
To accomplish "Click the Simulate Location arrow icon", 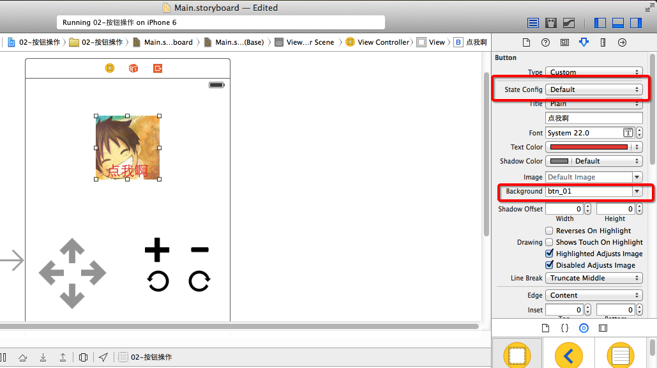I will (x=103, y=357).
